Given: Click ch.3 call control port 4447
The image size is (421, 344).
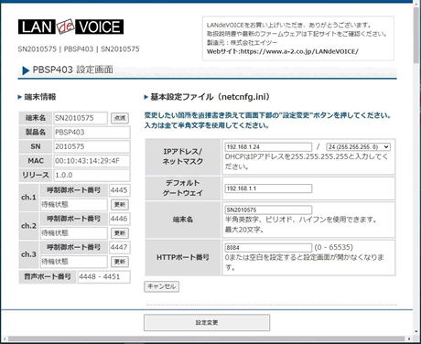Looking at the screenshot, I should [120, 247].
